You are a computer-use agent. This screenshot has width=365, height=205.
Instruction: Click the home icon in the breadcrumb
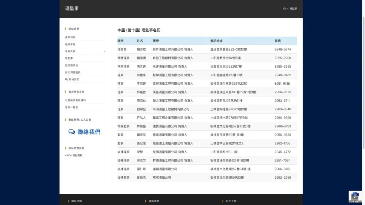pyautogui.click(x=284, y=9)
